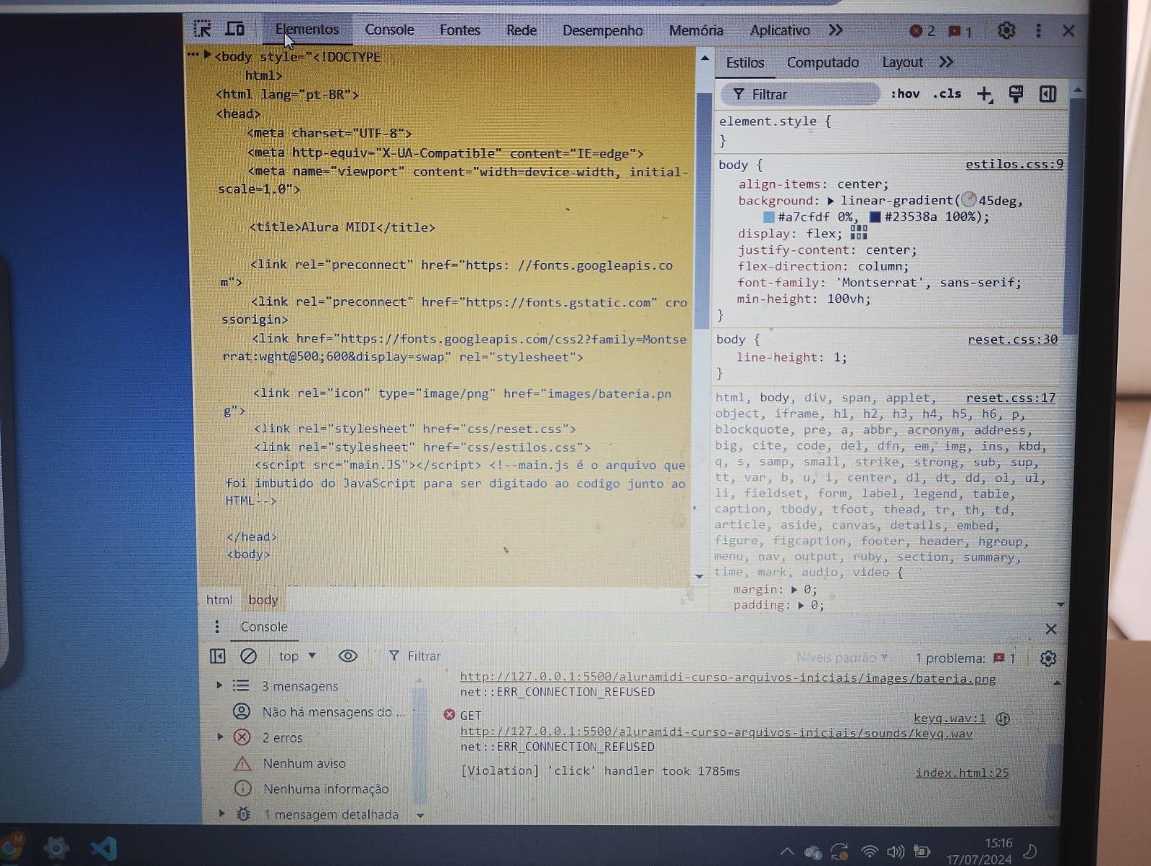Screen dimensions: 1151x866
Task: Open the Desempenho tab
Action: pos(603,31)
